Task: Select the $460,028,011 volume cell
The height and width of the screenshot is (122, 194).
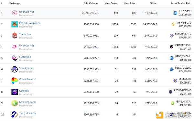Action: tap(91, 36)
